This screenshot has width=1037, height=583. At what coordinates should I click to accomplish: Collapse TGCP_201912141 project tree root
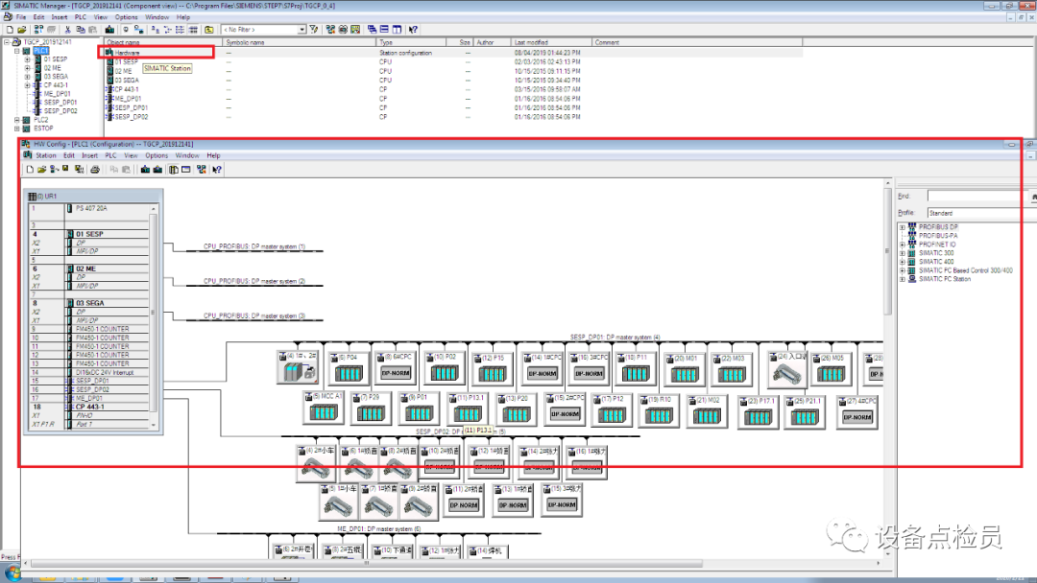(8, 42)
